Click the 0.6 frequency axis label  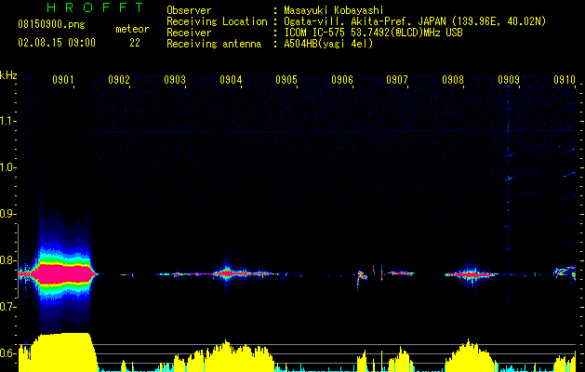(7, 353)
